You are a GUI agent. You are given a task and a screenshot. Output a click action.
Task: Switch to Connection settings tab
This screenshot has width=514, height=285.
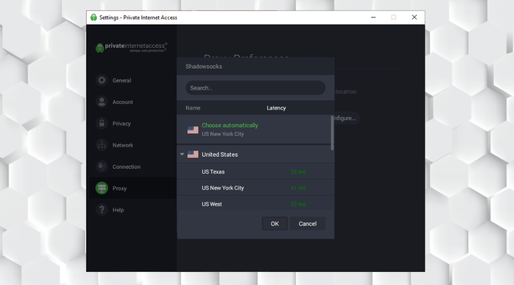(127, 167)
